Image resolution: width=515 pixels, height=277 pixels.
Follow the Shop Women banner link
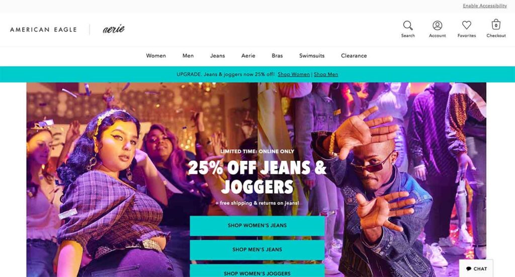294,74
